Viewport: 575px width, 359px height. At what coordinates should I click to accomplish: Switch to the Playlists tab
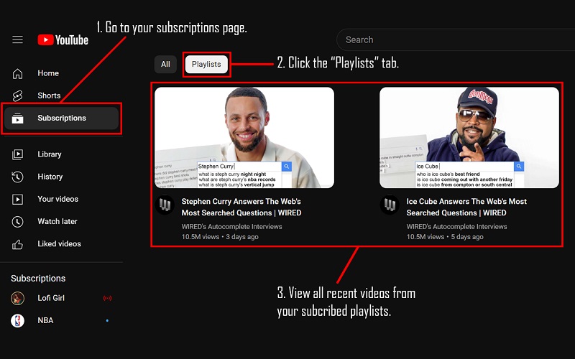pyautogui.click(x=206, y=65)
